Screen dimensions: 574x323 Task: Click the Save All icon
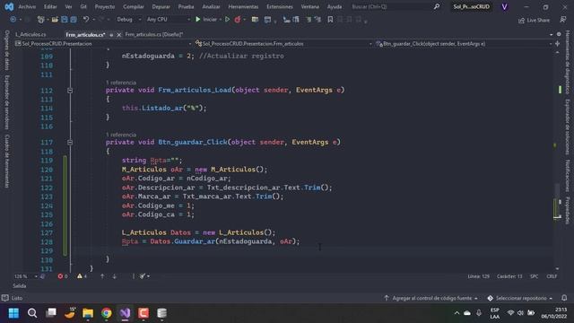pos(74,20)
